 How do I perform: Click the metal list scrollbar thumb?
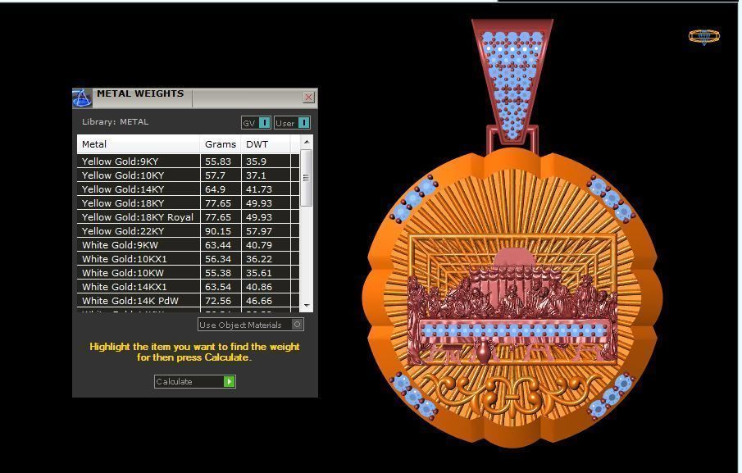point(306,178)
